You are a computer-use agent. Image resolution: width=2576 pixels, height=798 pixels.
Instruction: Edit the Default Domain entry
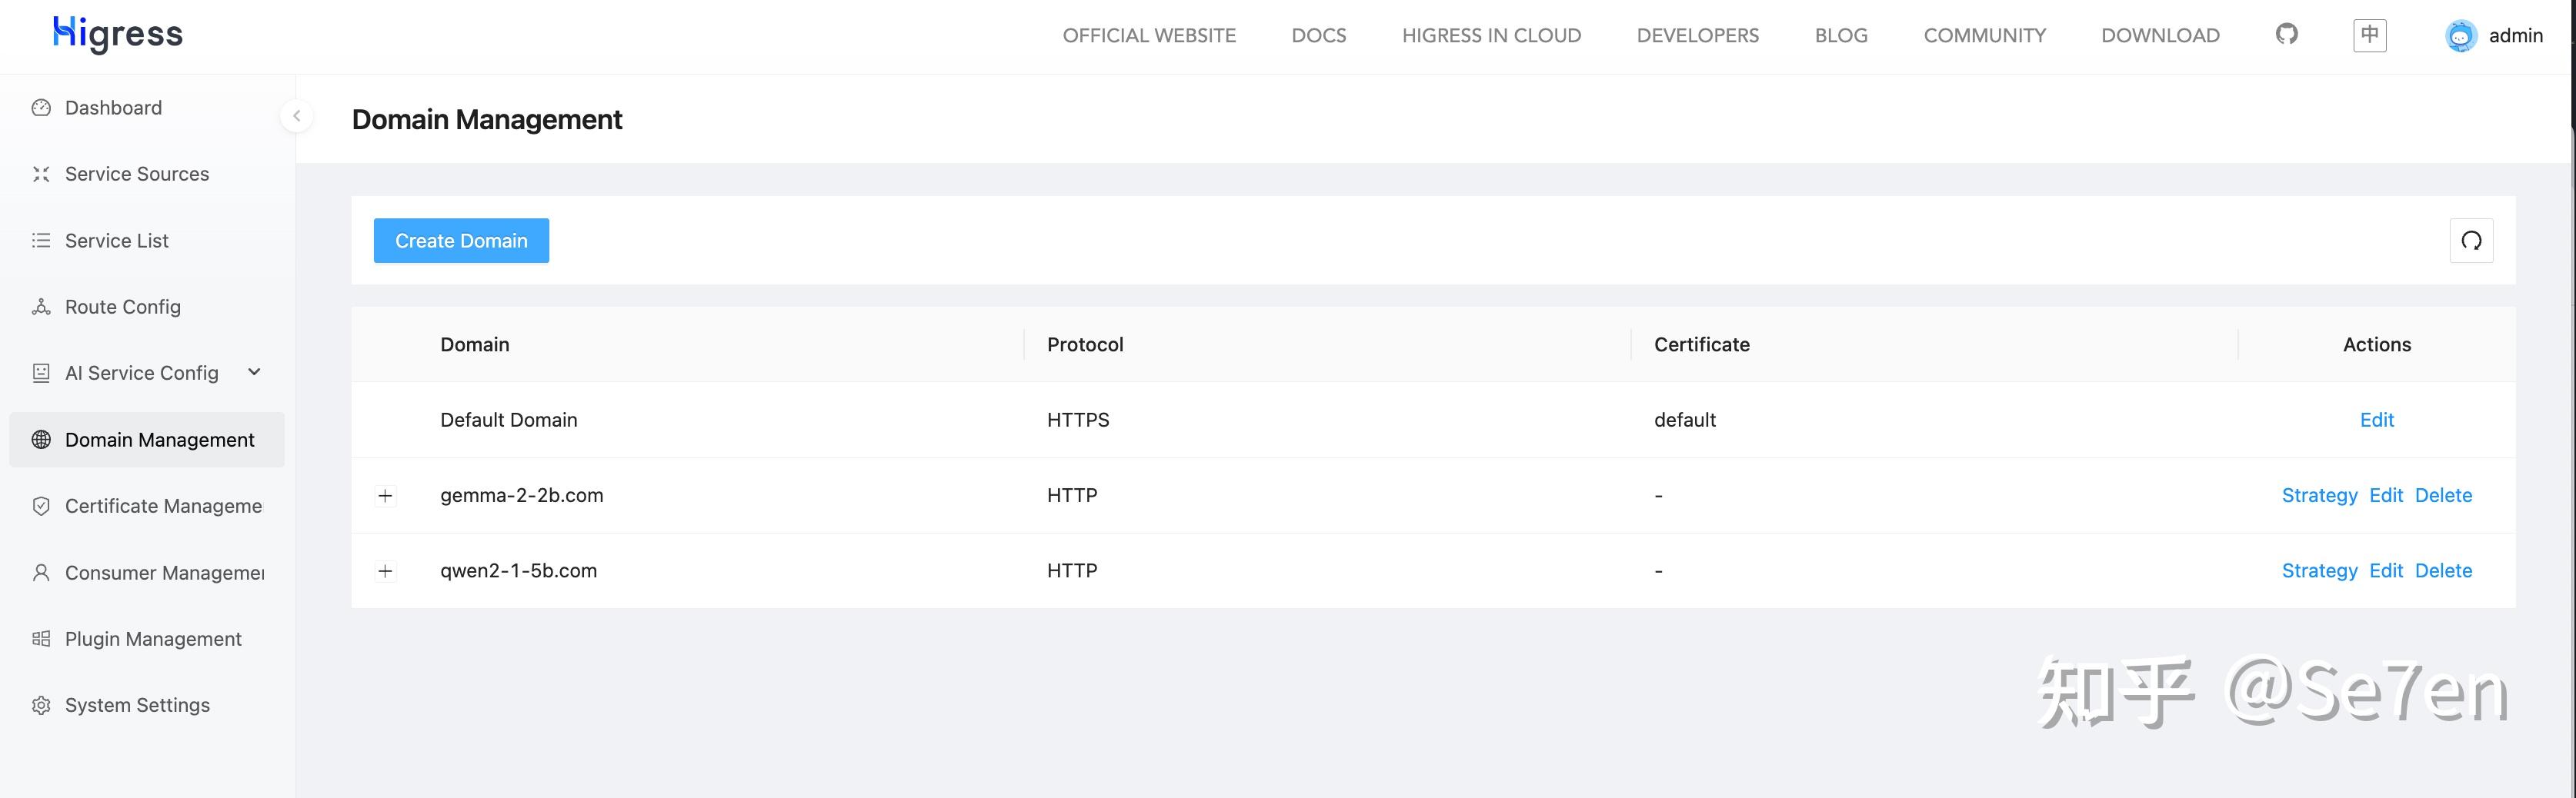(x=2376, y=421)
